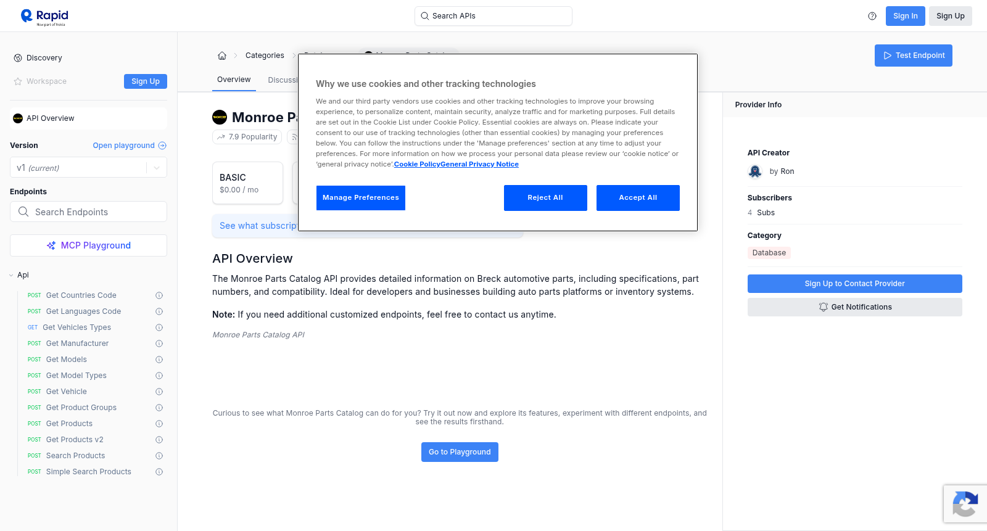Image resolution: width=987 pixels, height=531 pixels.
Task: Click info icon for Search Products
Action: (x=159, y=456)
